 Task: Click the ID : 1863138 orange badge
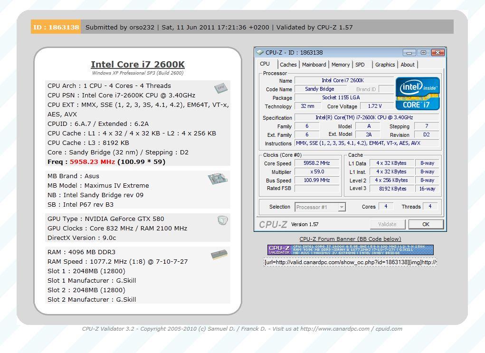pyautogui.click(x=56, y=27)
